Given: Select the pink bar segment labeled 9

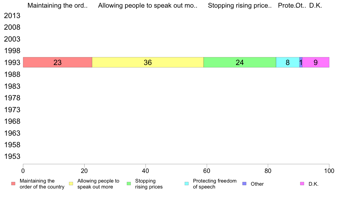Looking at the screenshot, I should tap(316, 62).
